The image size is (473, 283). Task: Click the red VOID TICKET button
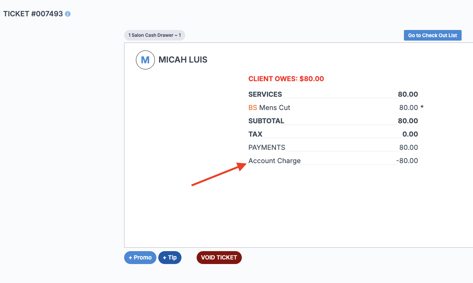219,258
